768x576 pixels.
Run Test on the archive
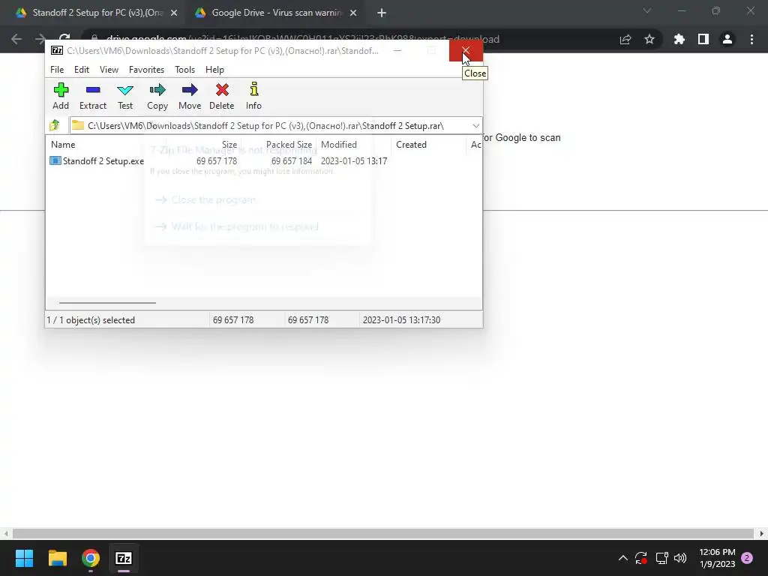[x=125, y=96]
